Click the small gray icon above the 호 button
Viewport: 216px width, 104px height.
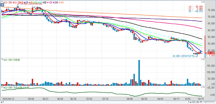[2, 2]
